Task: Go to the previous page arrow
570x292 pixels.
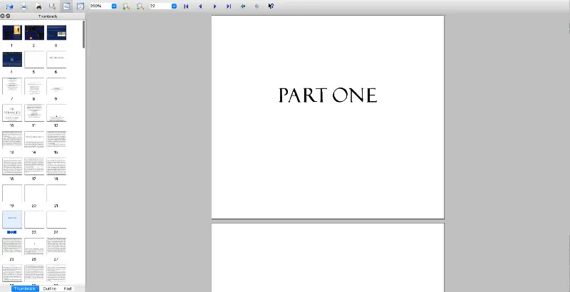Action: 200,6
